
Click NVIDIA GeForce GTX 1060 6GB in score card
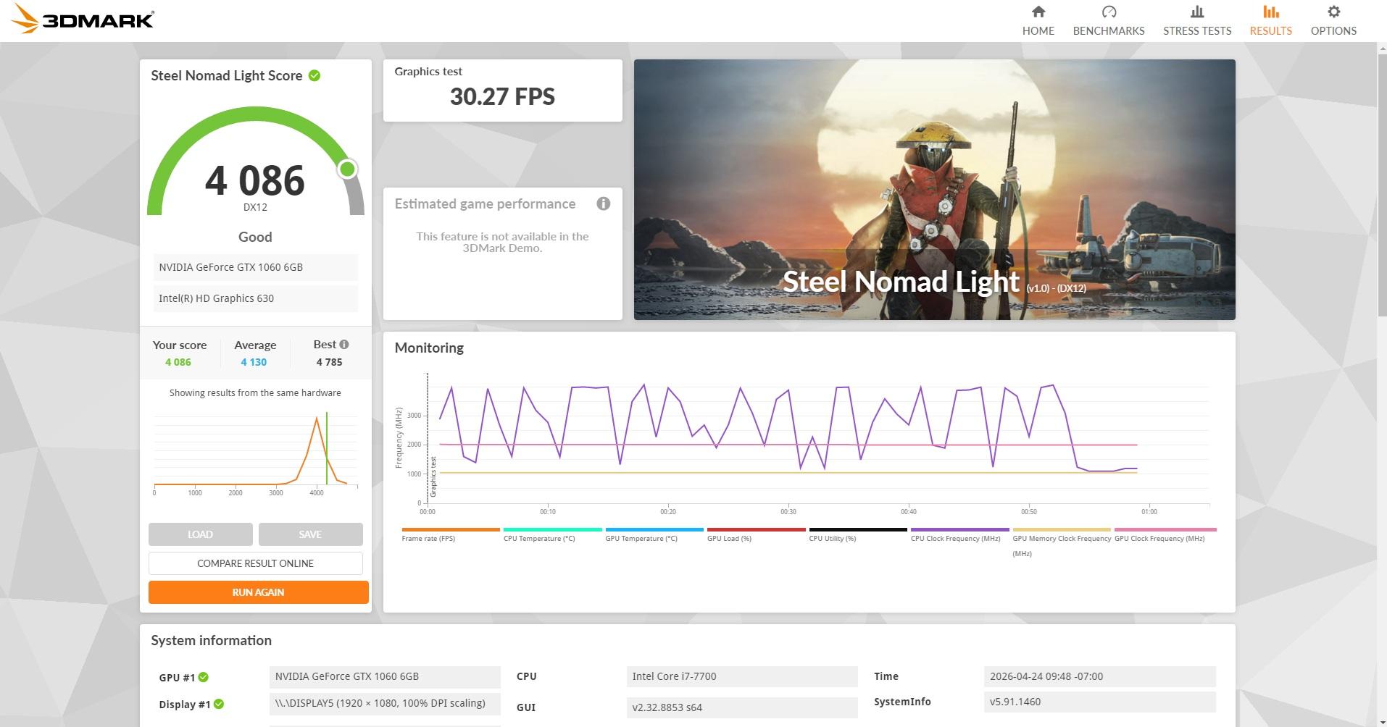click(x=255, y=267)
